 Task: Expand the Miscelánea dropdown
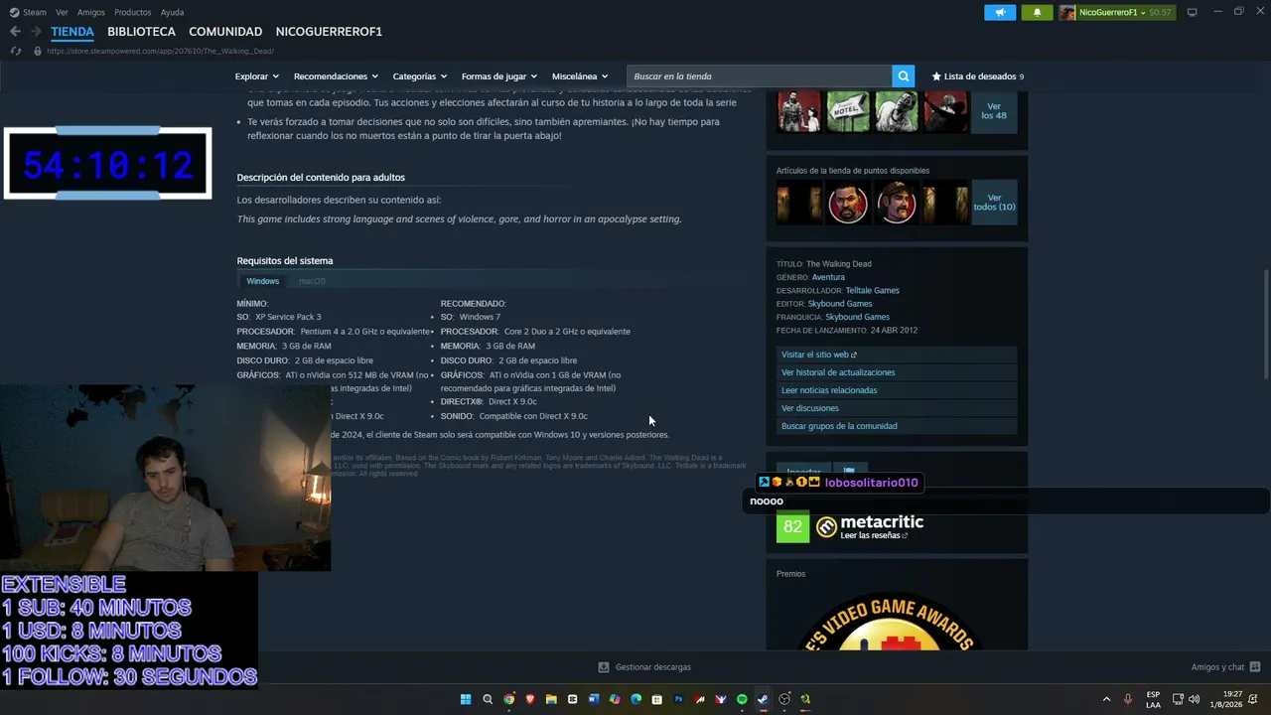580,76
